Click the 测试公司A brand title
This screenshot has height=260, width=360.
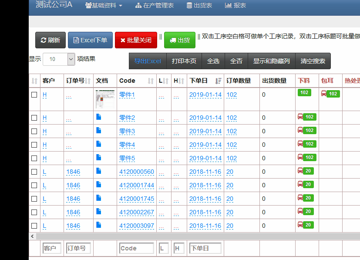54,4
